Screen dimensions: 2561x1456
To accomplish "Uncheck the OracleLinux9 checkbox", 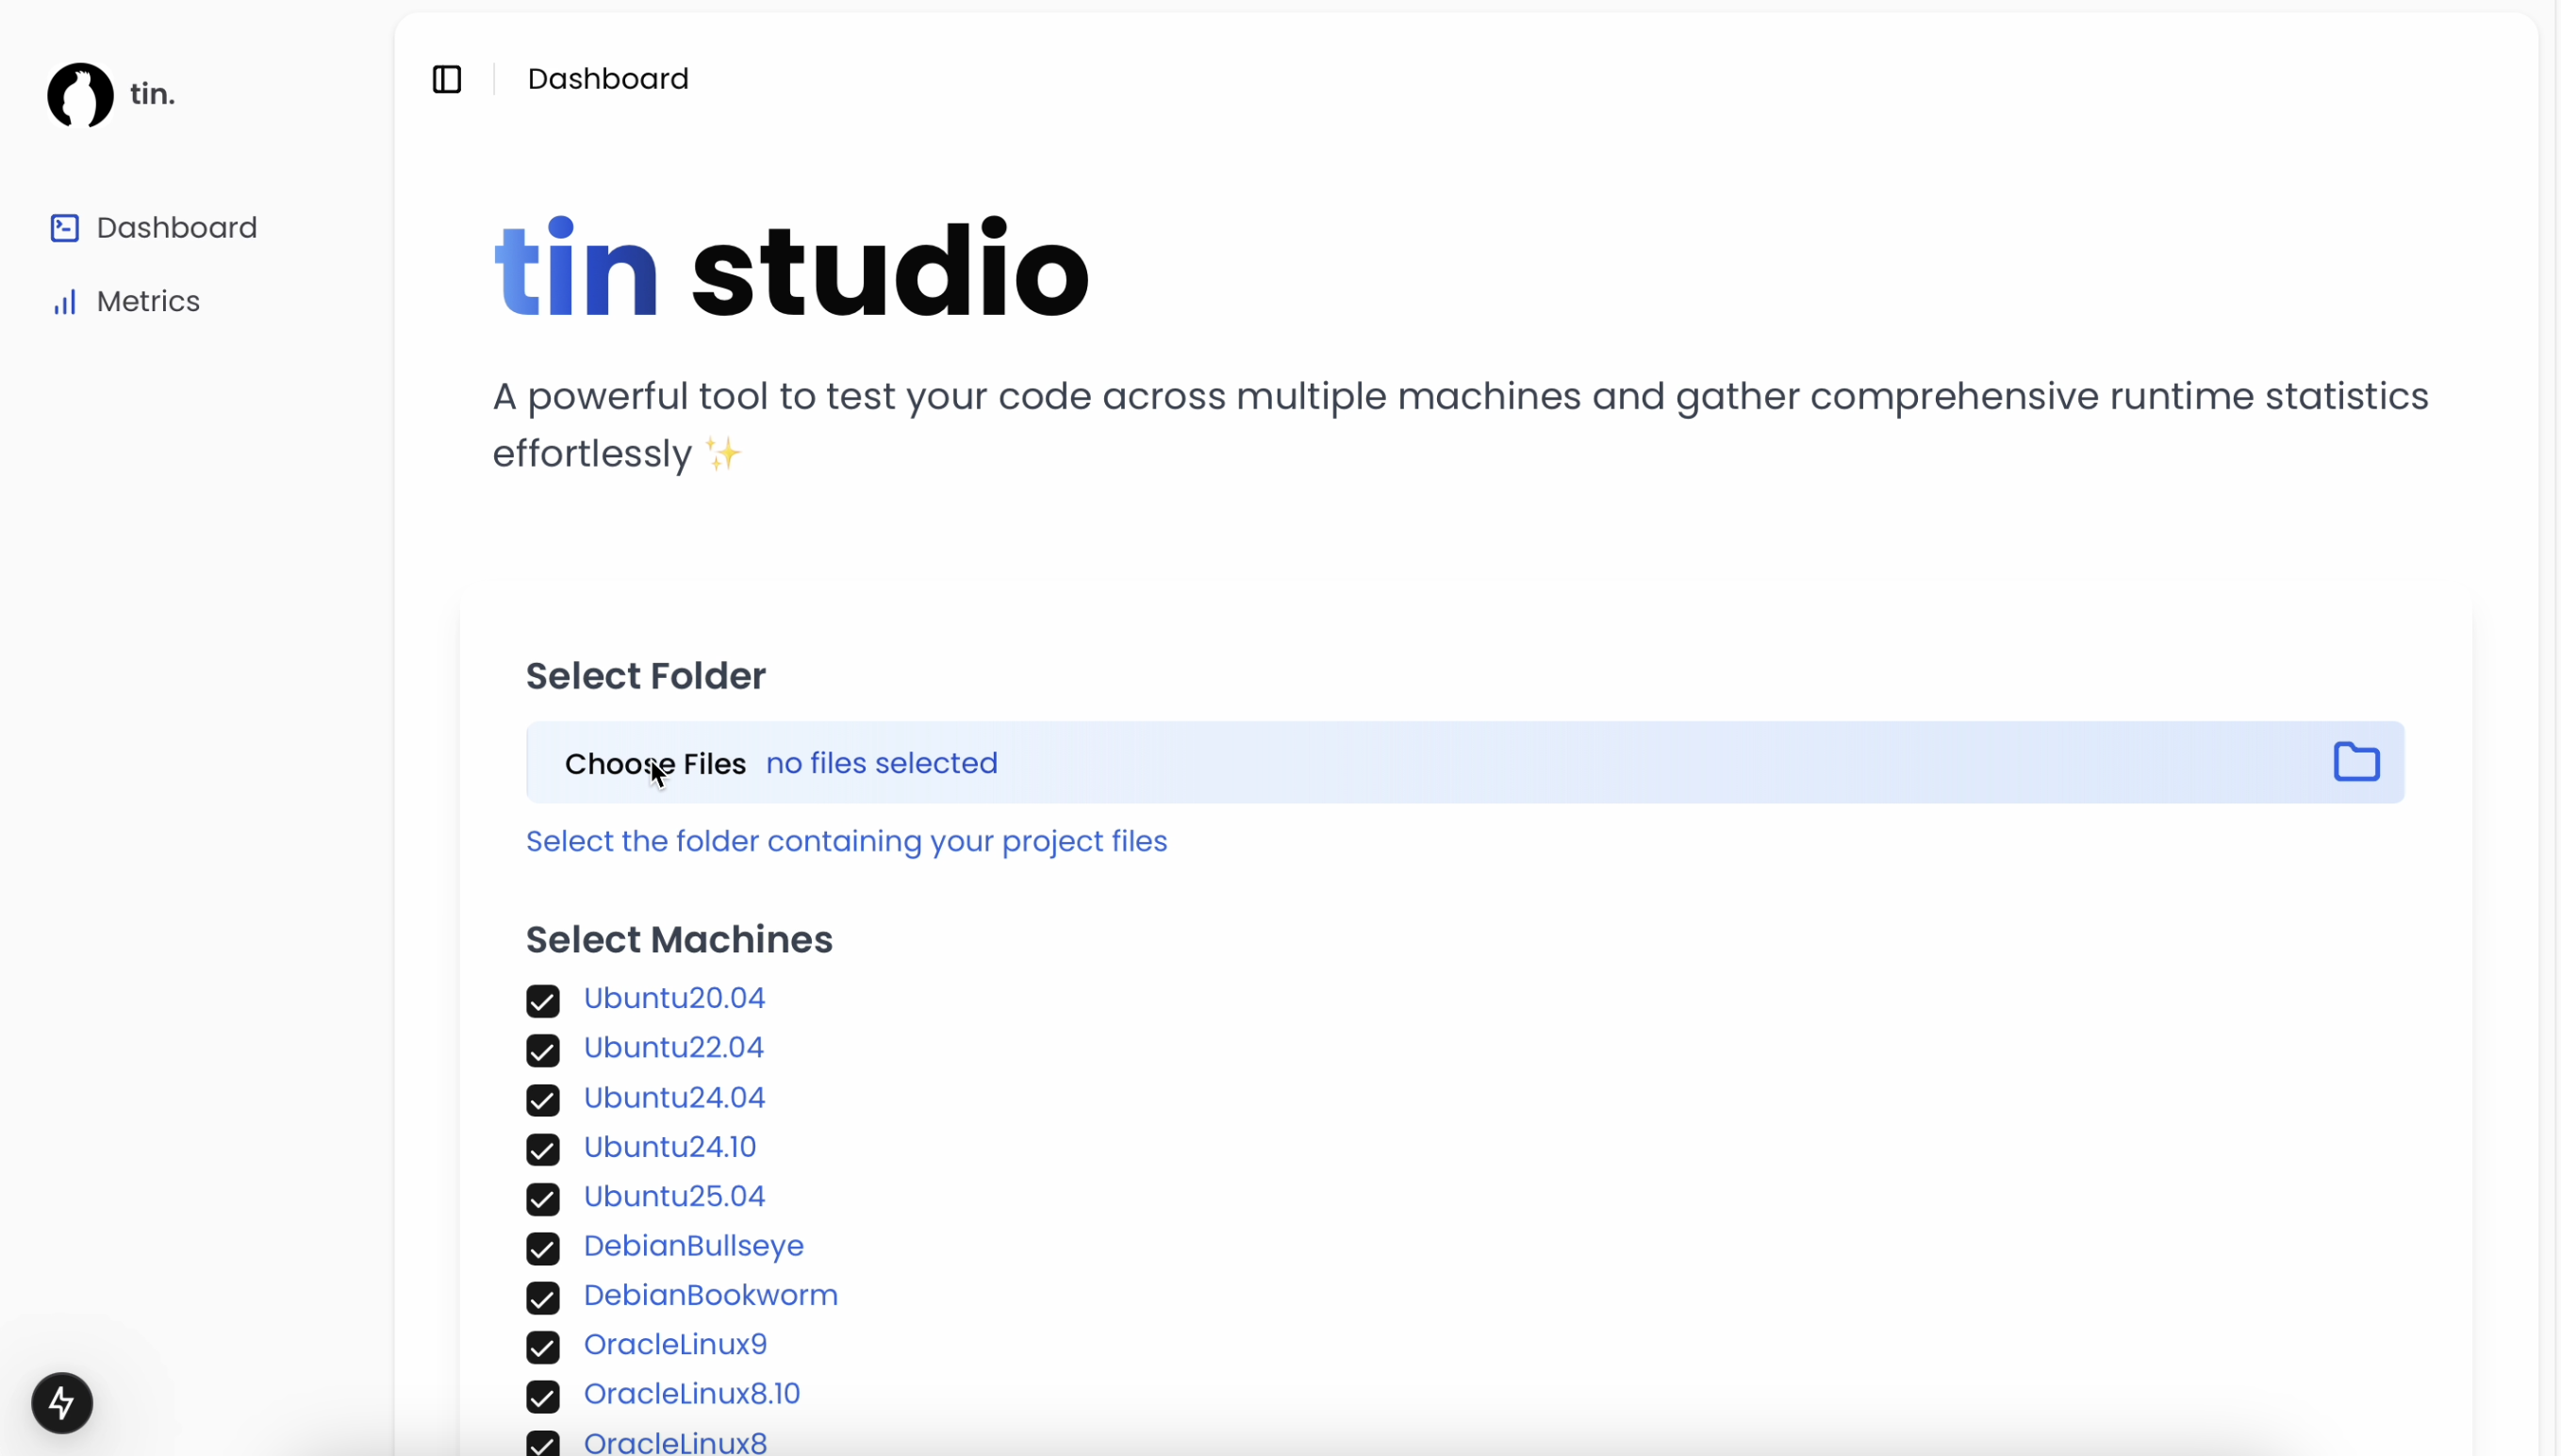I will (x=543, y=1347).
